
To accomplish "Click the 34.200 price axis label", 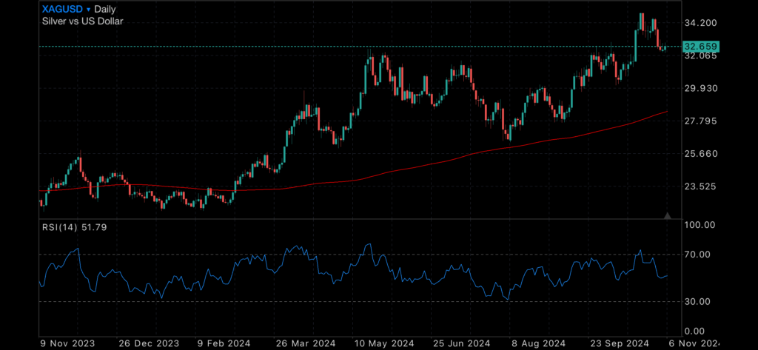I will click(x=700, y=23).
